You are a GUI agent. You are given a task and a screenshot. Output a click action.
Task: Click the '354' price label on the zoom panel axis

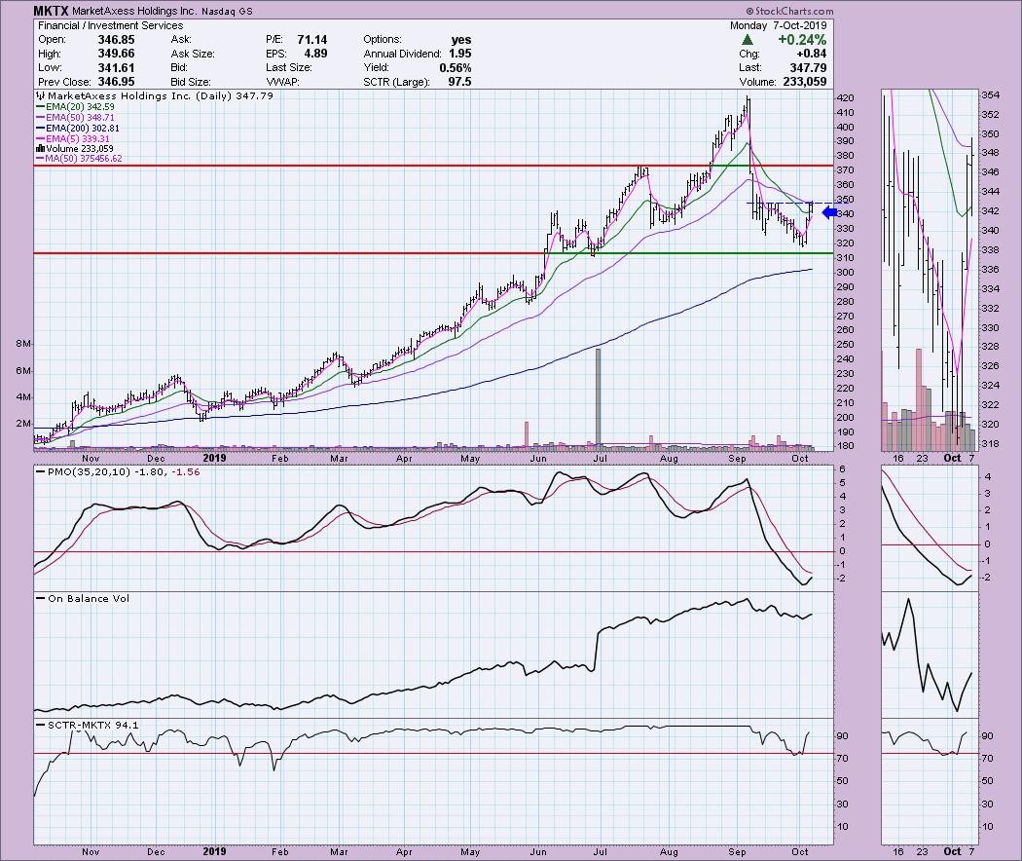(x=991, y=95)
